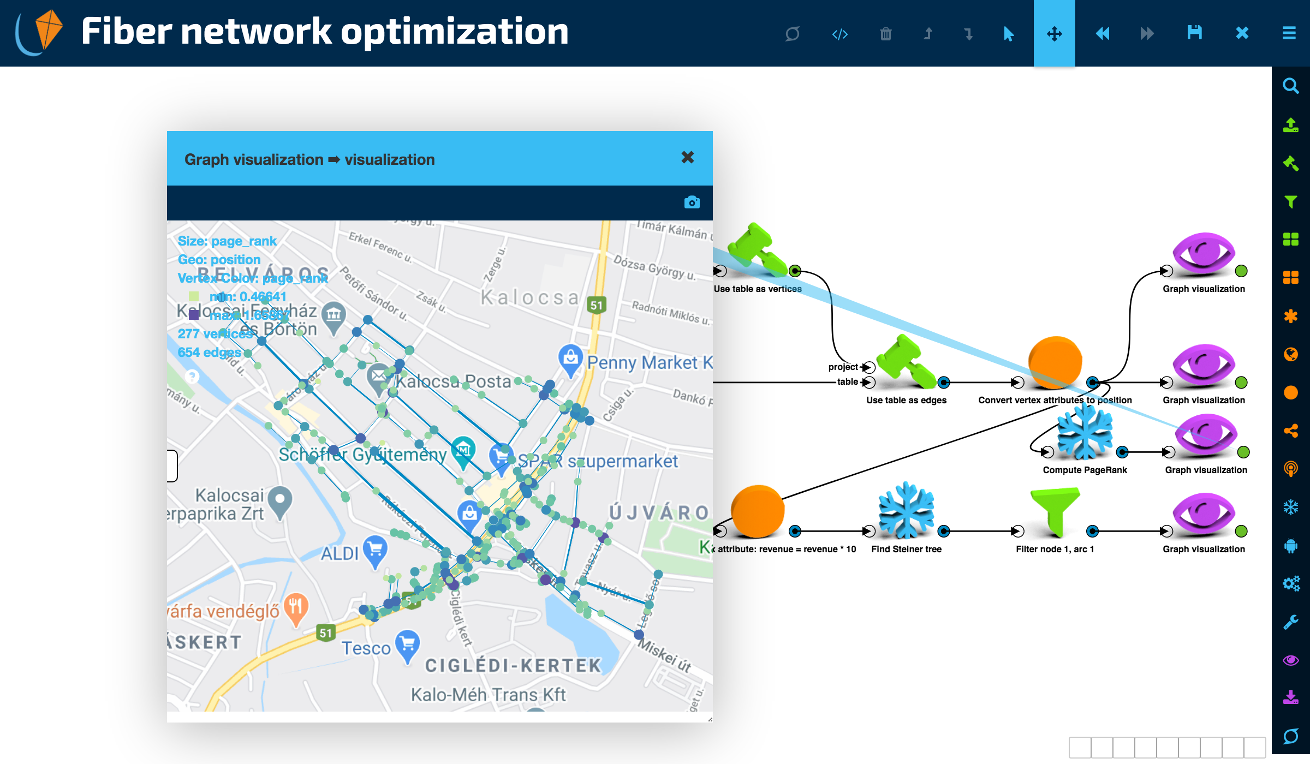The width and height of the screenshot is (1310, 764).
Task: Toggle the move pan tool
Action: coord(1054,34)
